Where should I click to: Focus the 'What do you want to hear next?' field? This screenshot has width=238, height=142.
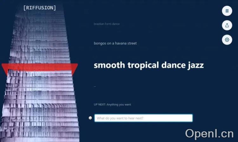(143, 118)
